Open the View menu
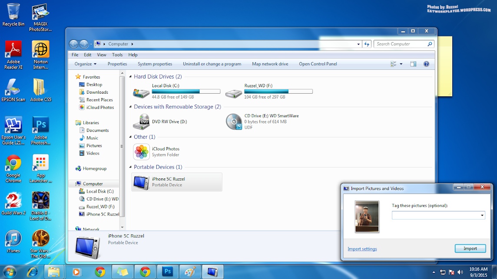Viewport: 497px width, 279px height. coord(101,55)
